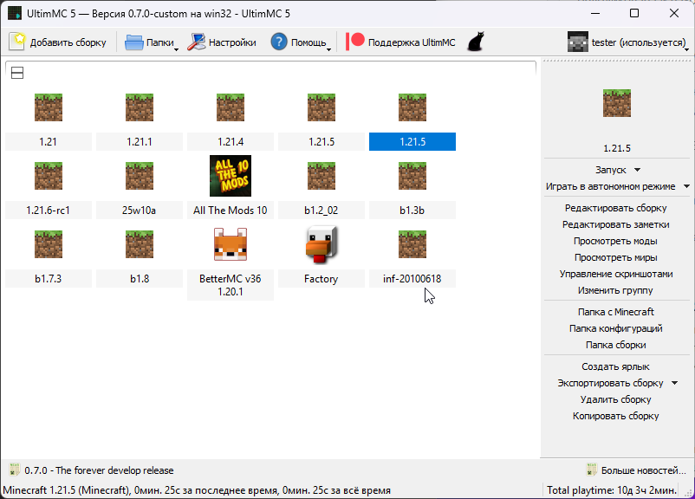Click the Patreon Поддержка UltimMC icon

354,42
